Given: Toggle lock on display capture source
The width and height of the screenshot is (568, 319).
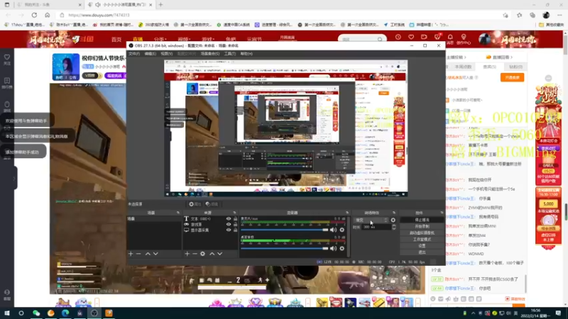Looking at the screenshot, I should pos(236,230).
